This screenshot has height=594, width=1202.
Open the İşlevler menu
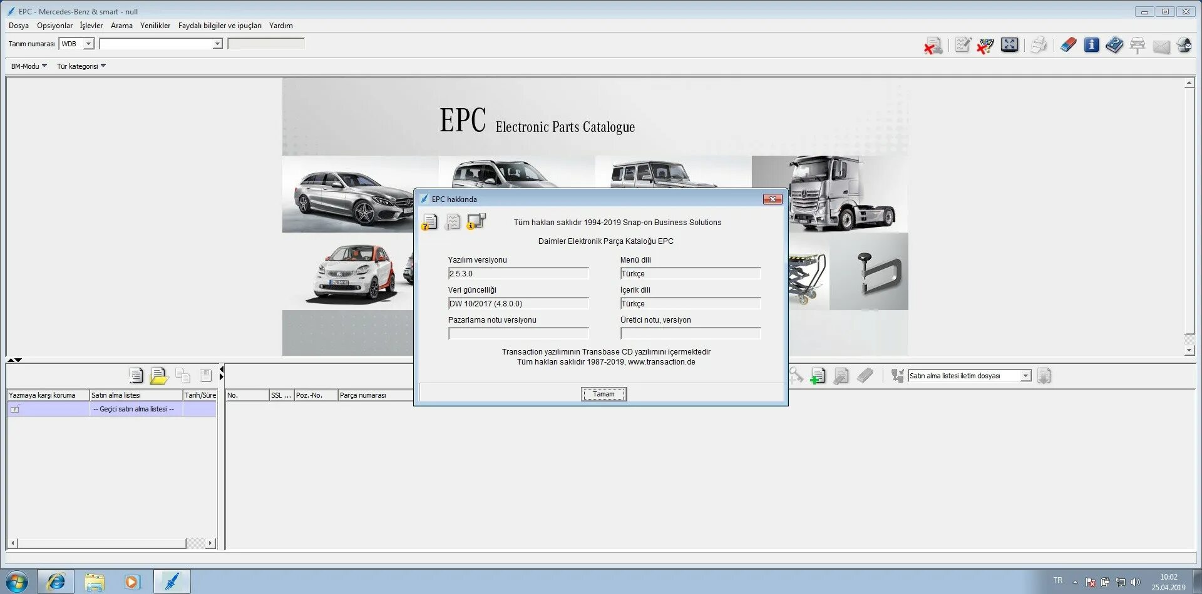pyautogui.click(x=91, y=26)
